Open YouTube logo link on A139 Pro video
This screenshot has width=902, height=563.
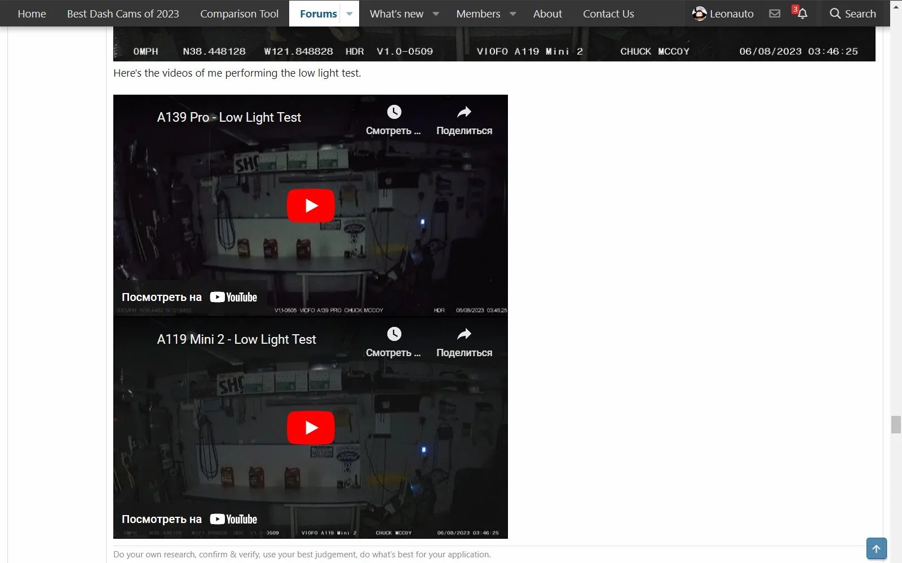[x=233, y=297]
